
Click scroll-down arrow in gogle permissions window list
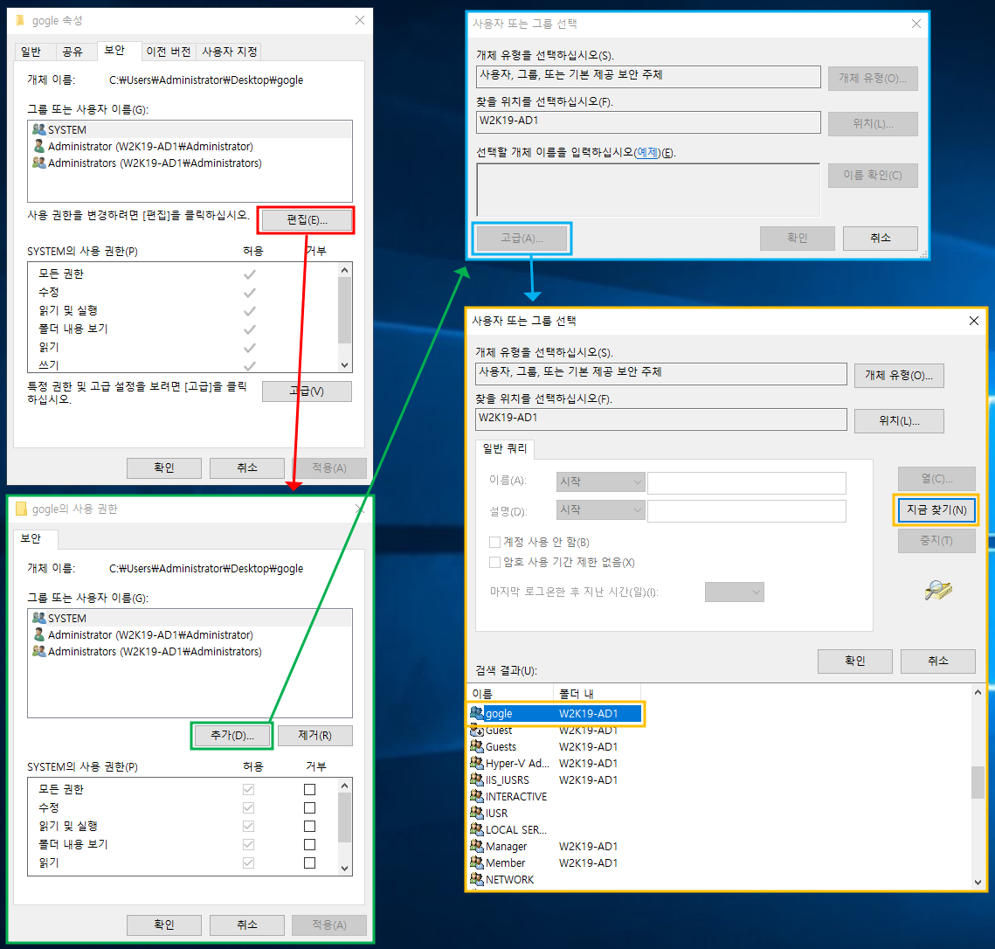pyautogui.click(x=344, y=869)
